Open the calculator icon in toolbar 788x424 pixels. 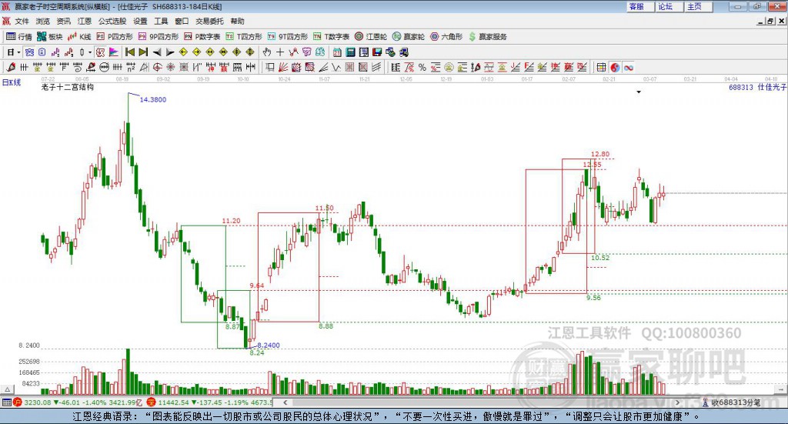pos(350,52)
